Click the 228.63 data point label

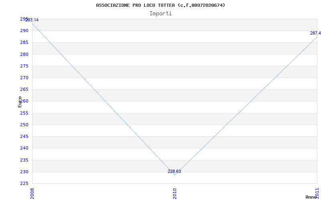174,172
